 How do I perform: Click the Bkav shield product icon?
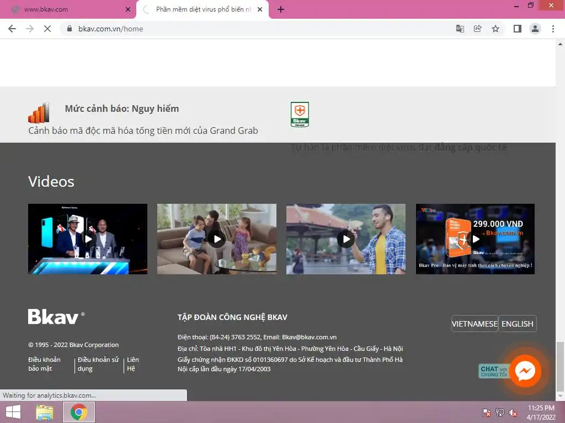[x=300, y=115]
